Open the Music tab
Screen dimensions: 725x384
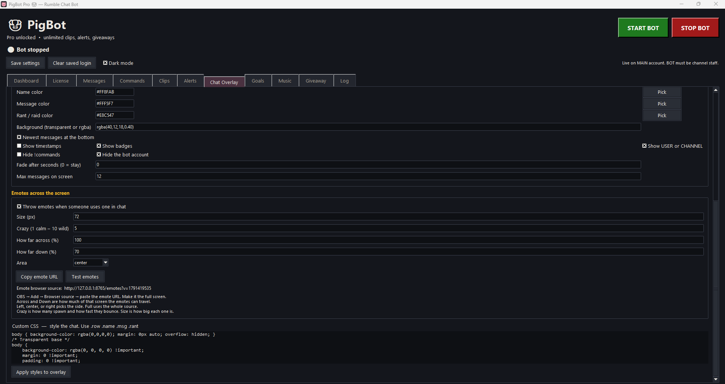[285, 81]
